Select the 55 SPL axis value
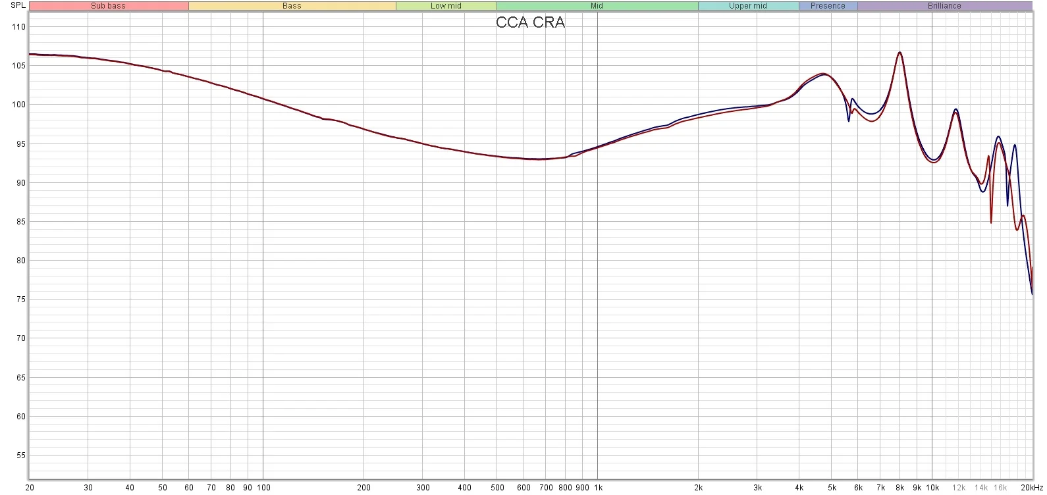 point(20,456)
